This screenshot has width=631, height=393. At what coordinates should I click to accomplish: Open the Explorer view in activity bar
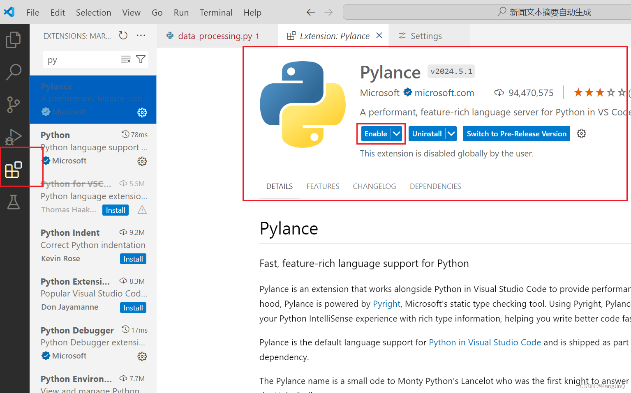pyautogui.click(x=14, y=40)
